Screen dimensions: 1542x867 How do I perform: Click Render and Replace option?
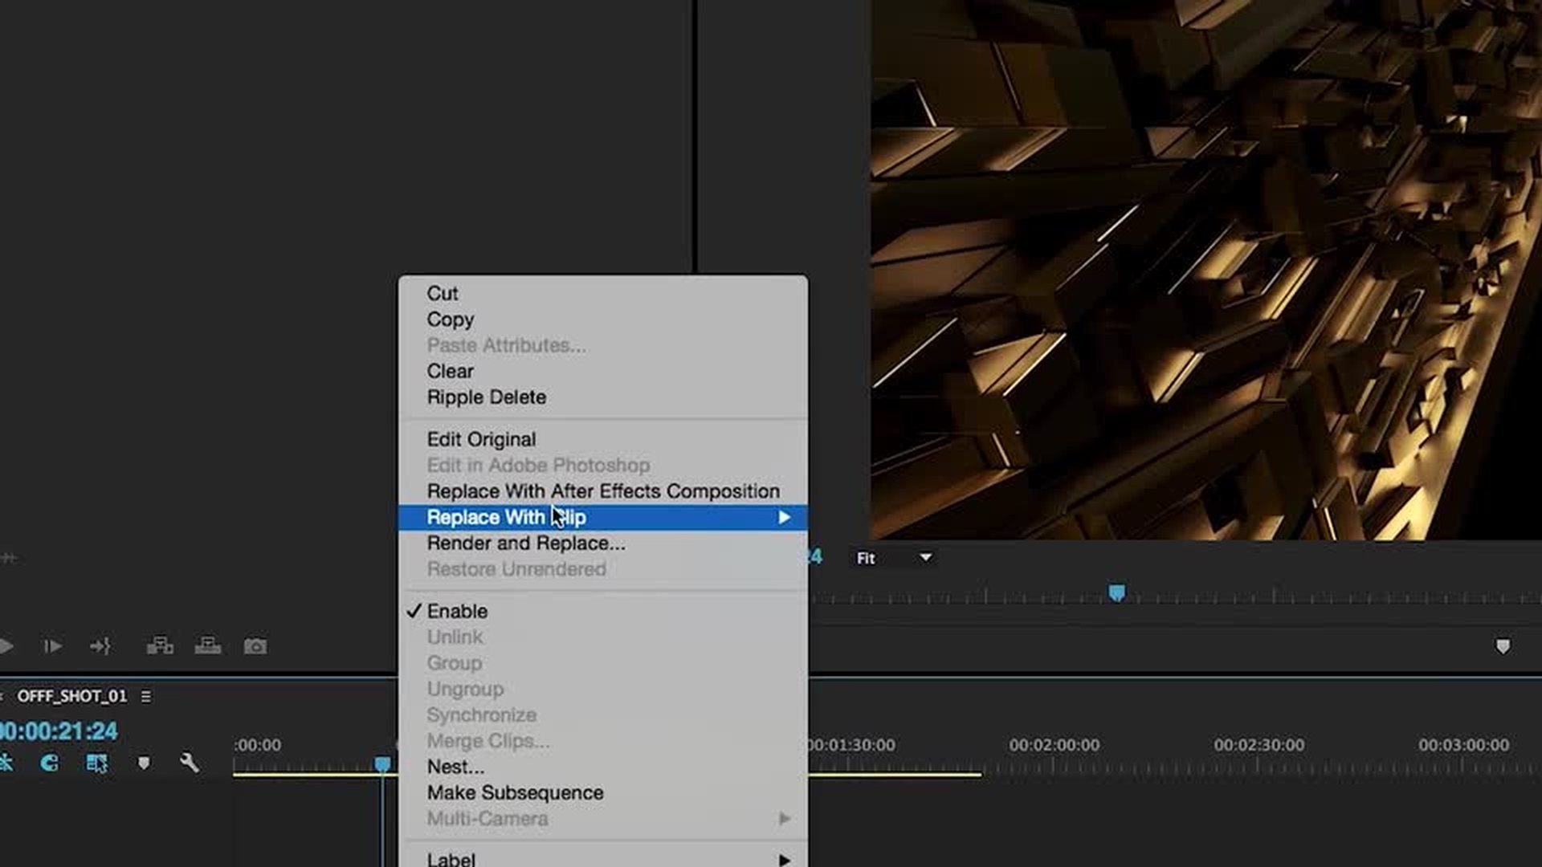coord(525,543)
